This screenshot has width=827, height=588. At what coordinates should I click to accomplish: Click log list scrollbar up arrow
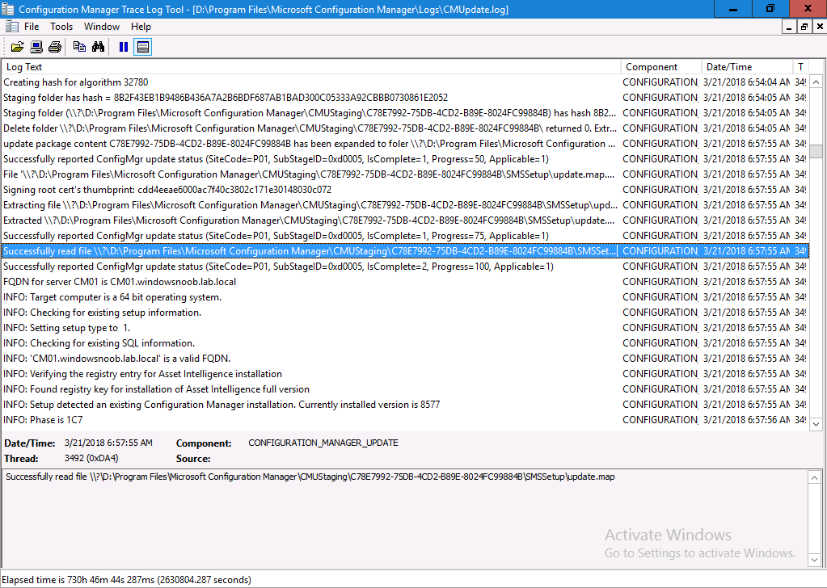tap(816, 82)
